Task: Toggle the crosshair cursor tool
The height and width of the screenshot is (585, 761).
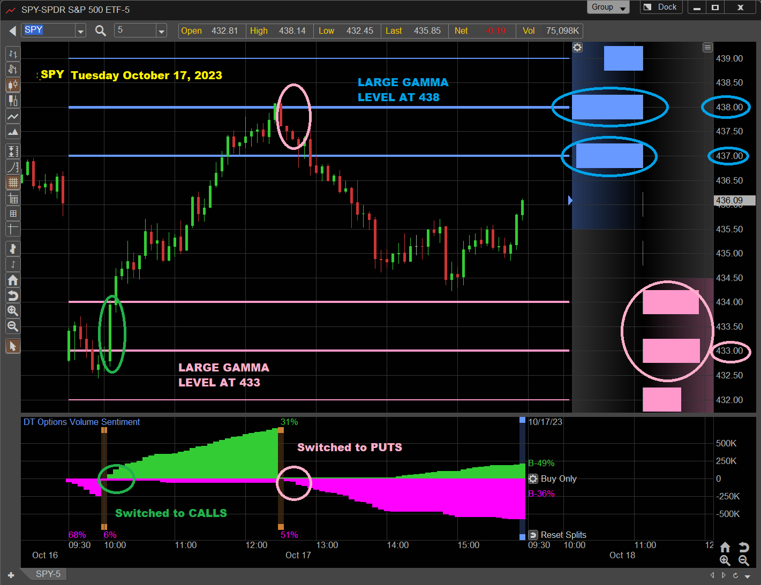Action: coord(13,229)
